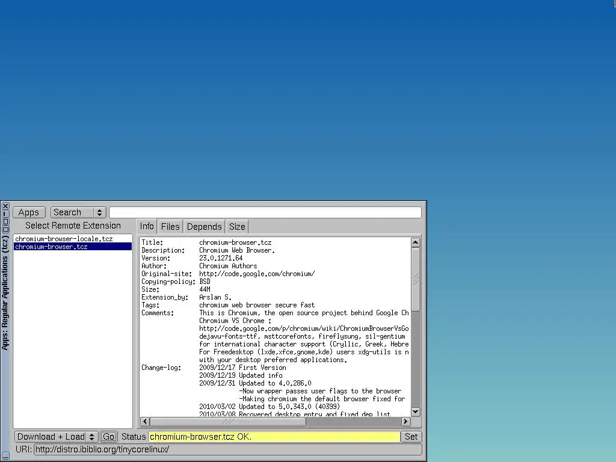This screenshot has height=462, width=616.
Task: Click the down arrow of info scrollbar
Action: [x=415, y=411]
